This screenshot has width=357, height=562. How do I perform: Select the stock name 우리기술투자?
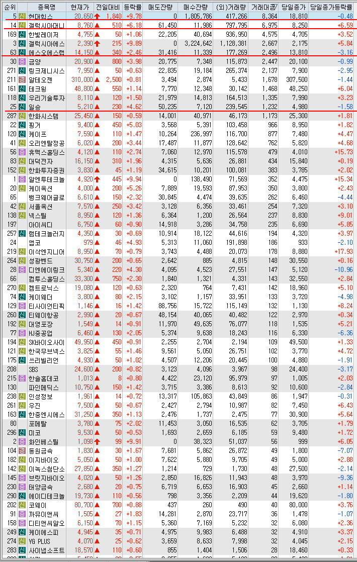click(47, 98)
